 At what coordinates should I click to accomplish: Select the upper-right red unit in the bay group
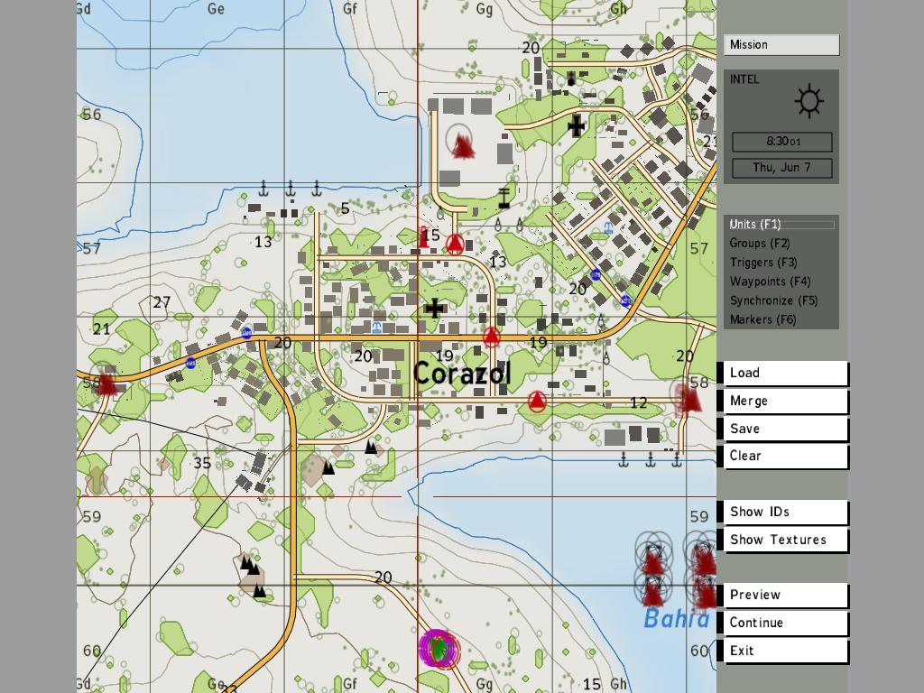click(x=704, y=559)
